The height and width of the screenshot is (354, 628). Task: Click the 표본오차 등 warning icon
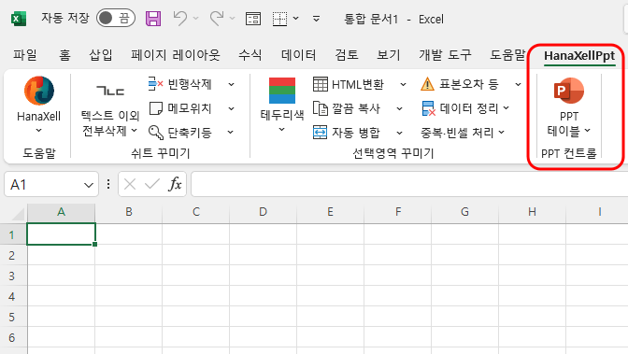(427, 84)
